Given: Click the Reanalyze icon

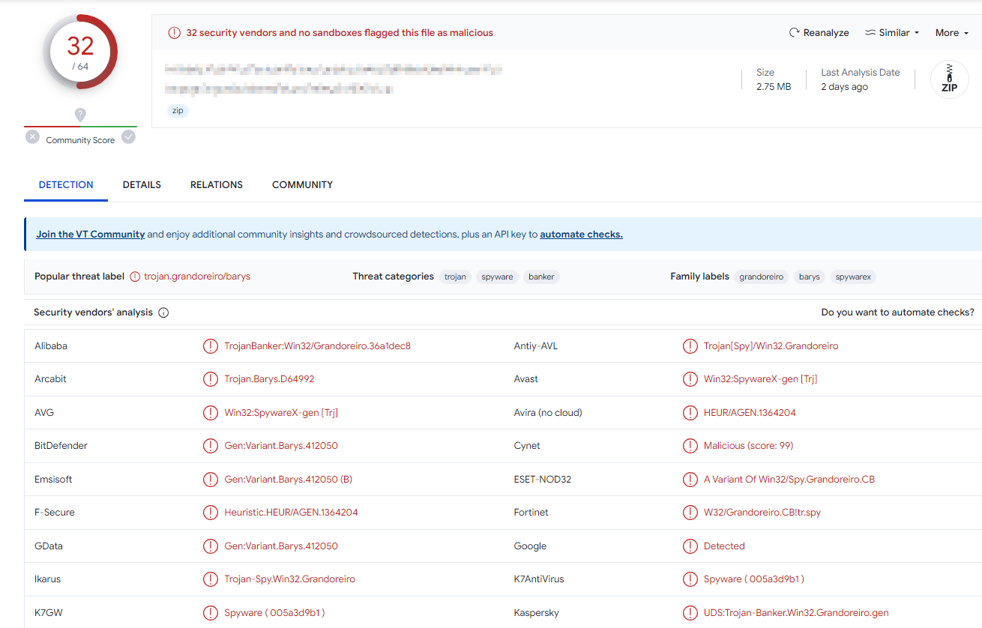Looking at the screenshot, I should point(794,32).
